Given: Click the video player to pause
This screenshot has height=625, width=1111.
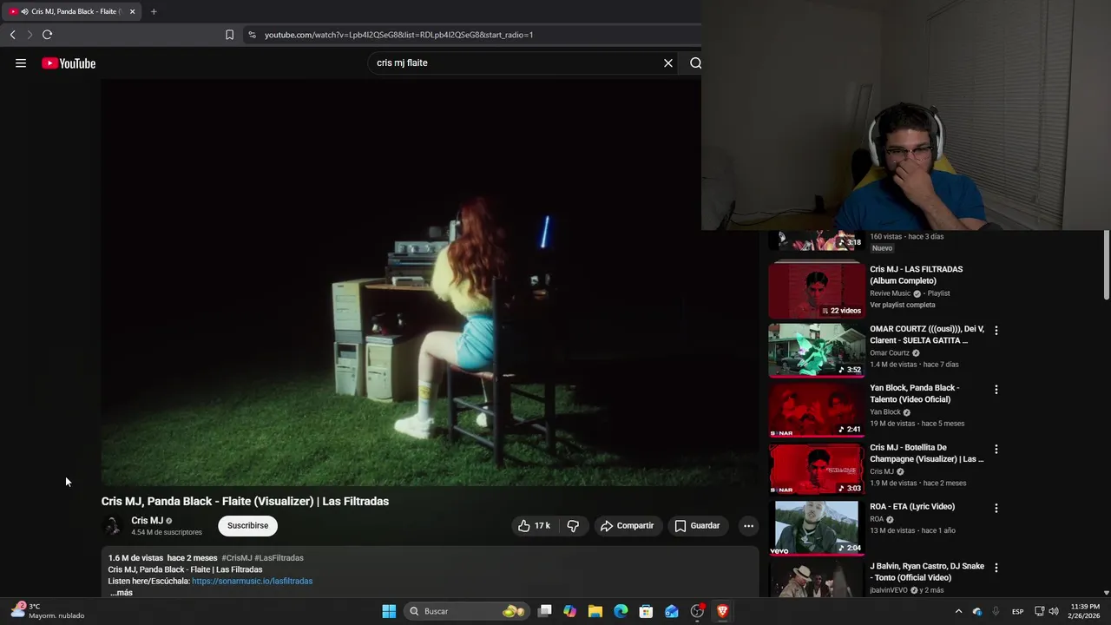Looking at the screenshot, I should tap(430, 282).
